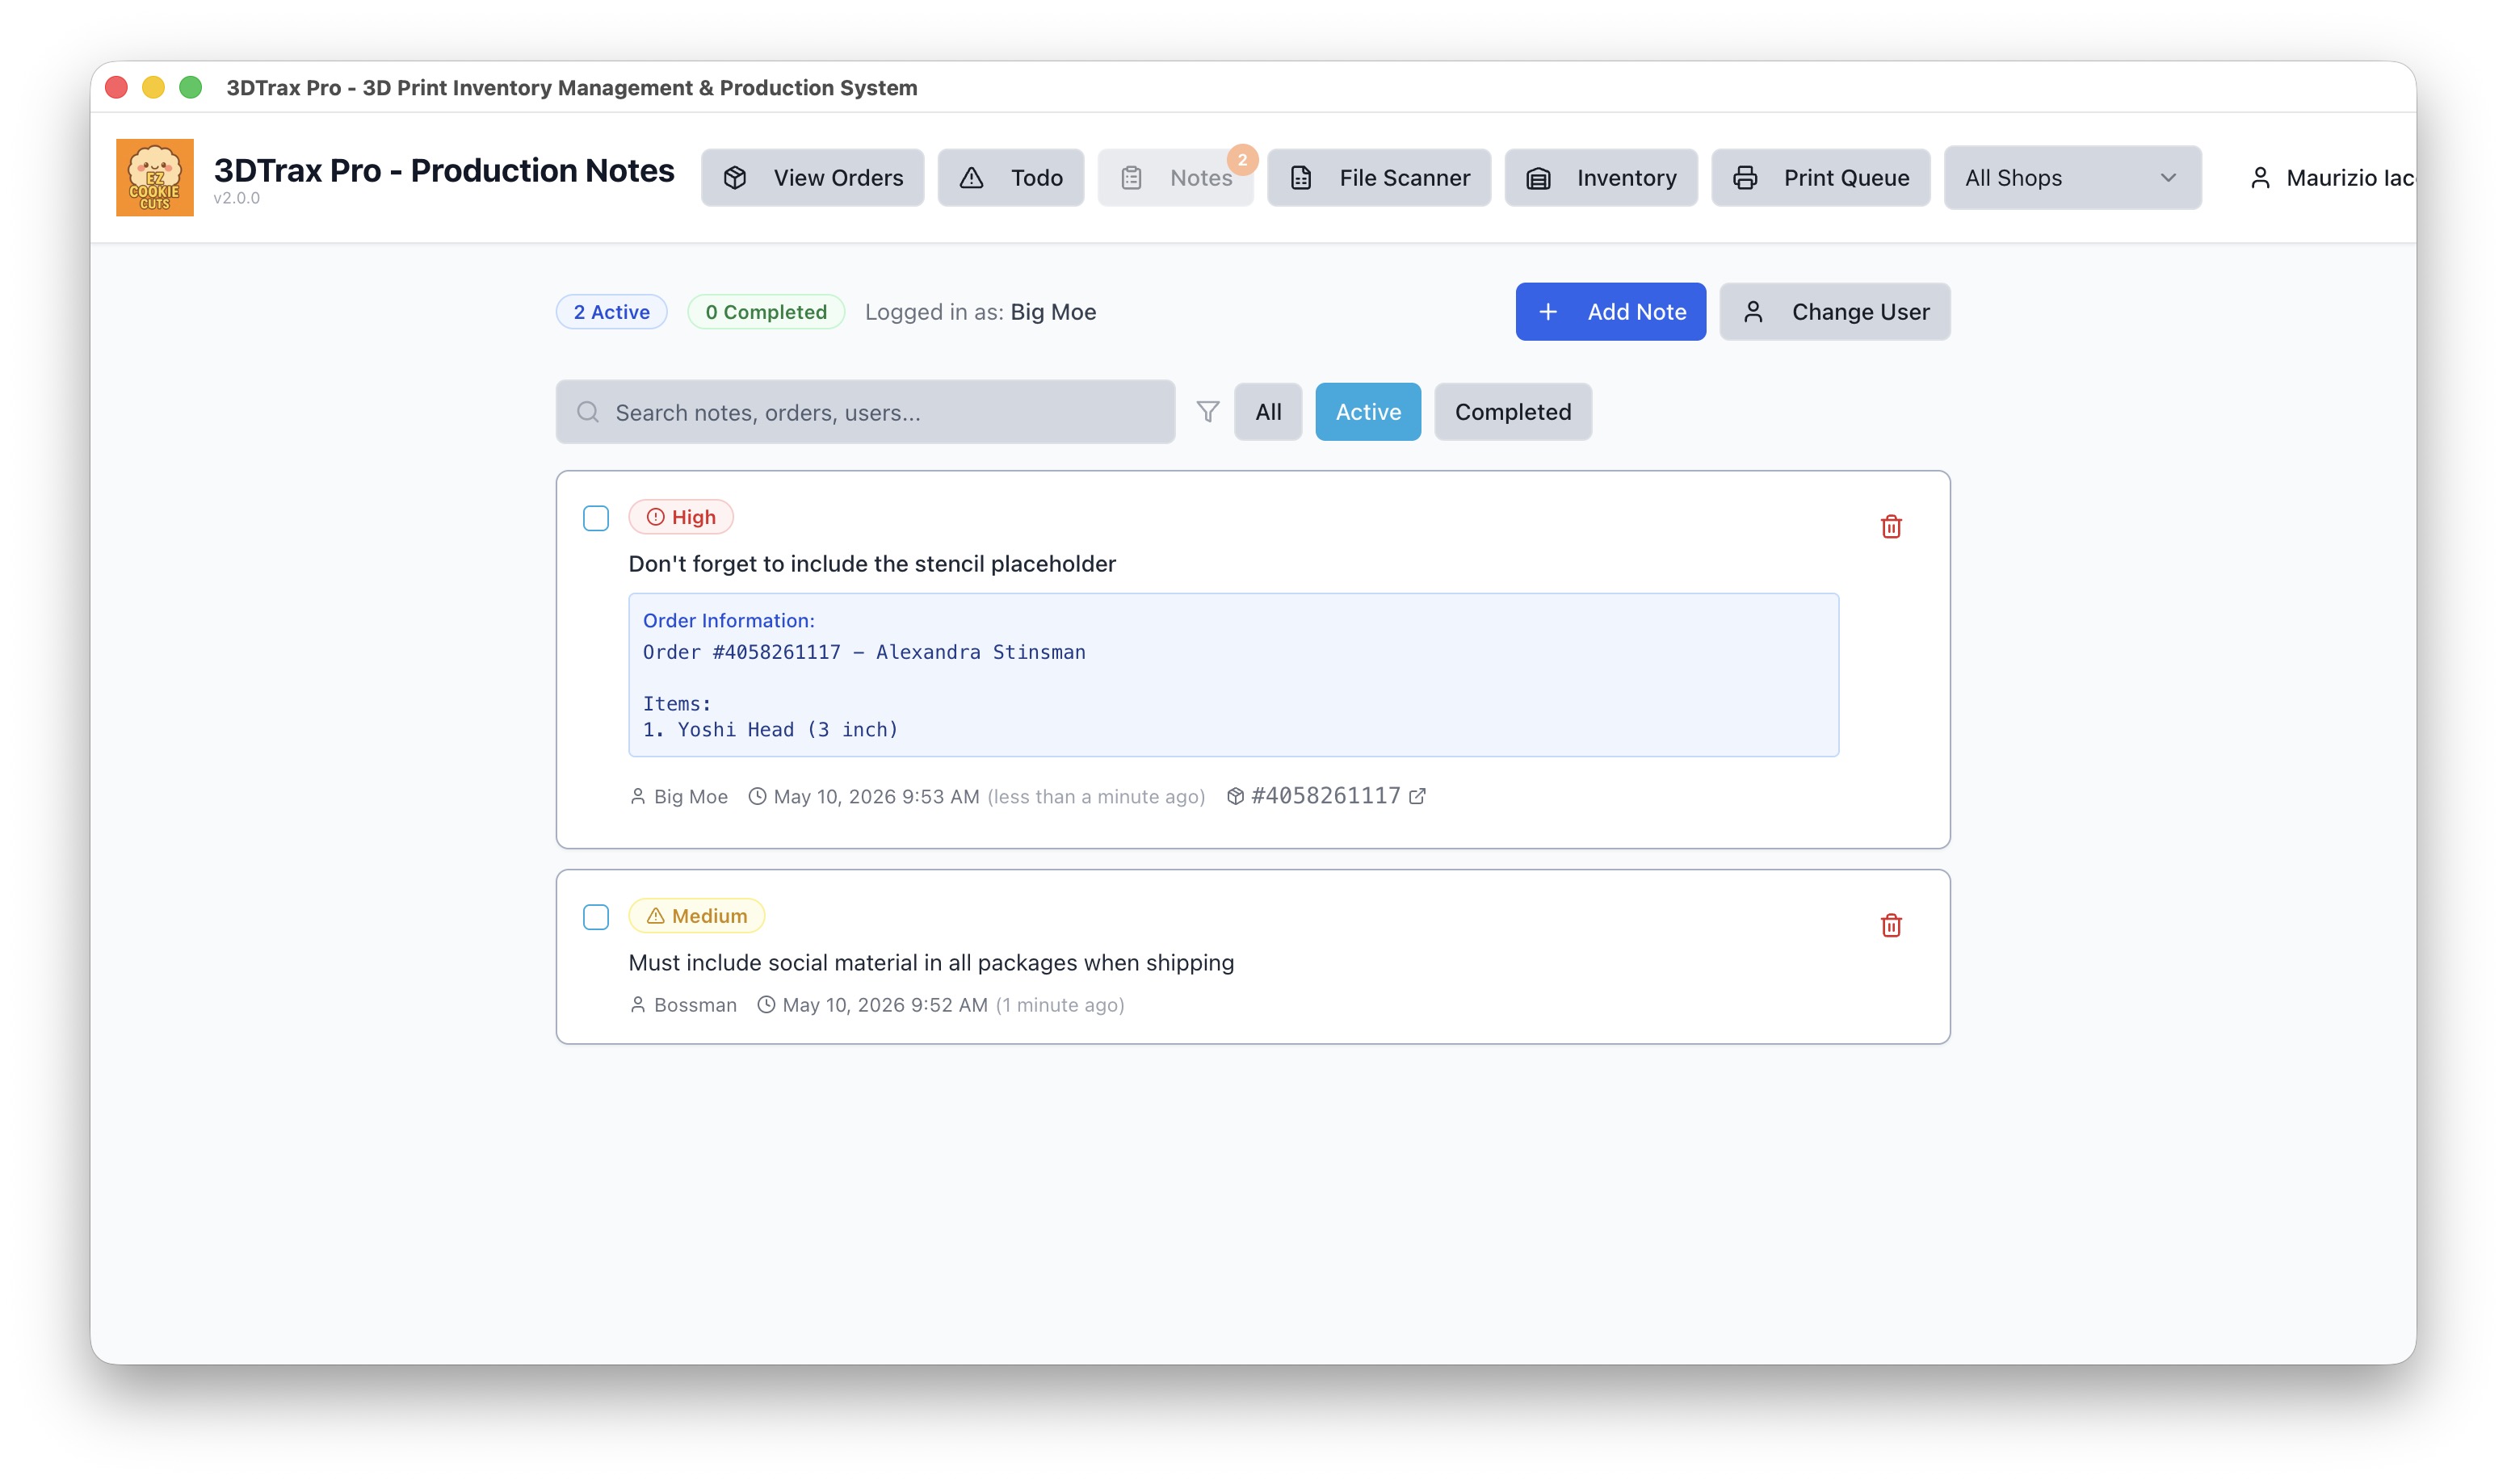Open the Todo page
Image resolution: width=2507 pixels, height=1484 pixels.
coord(1010,178)
